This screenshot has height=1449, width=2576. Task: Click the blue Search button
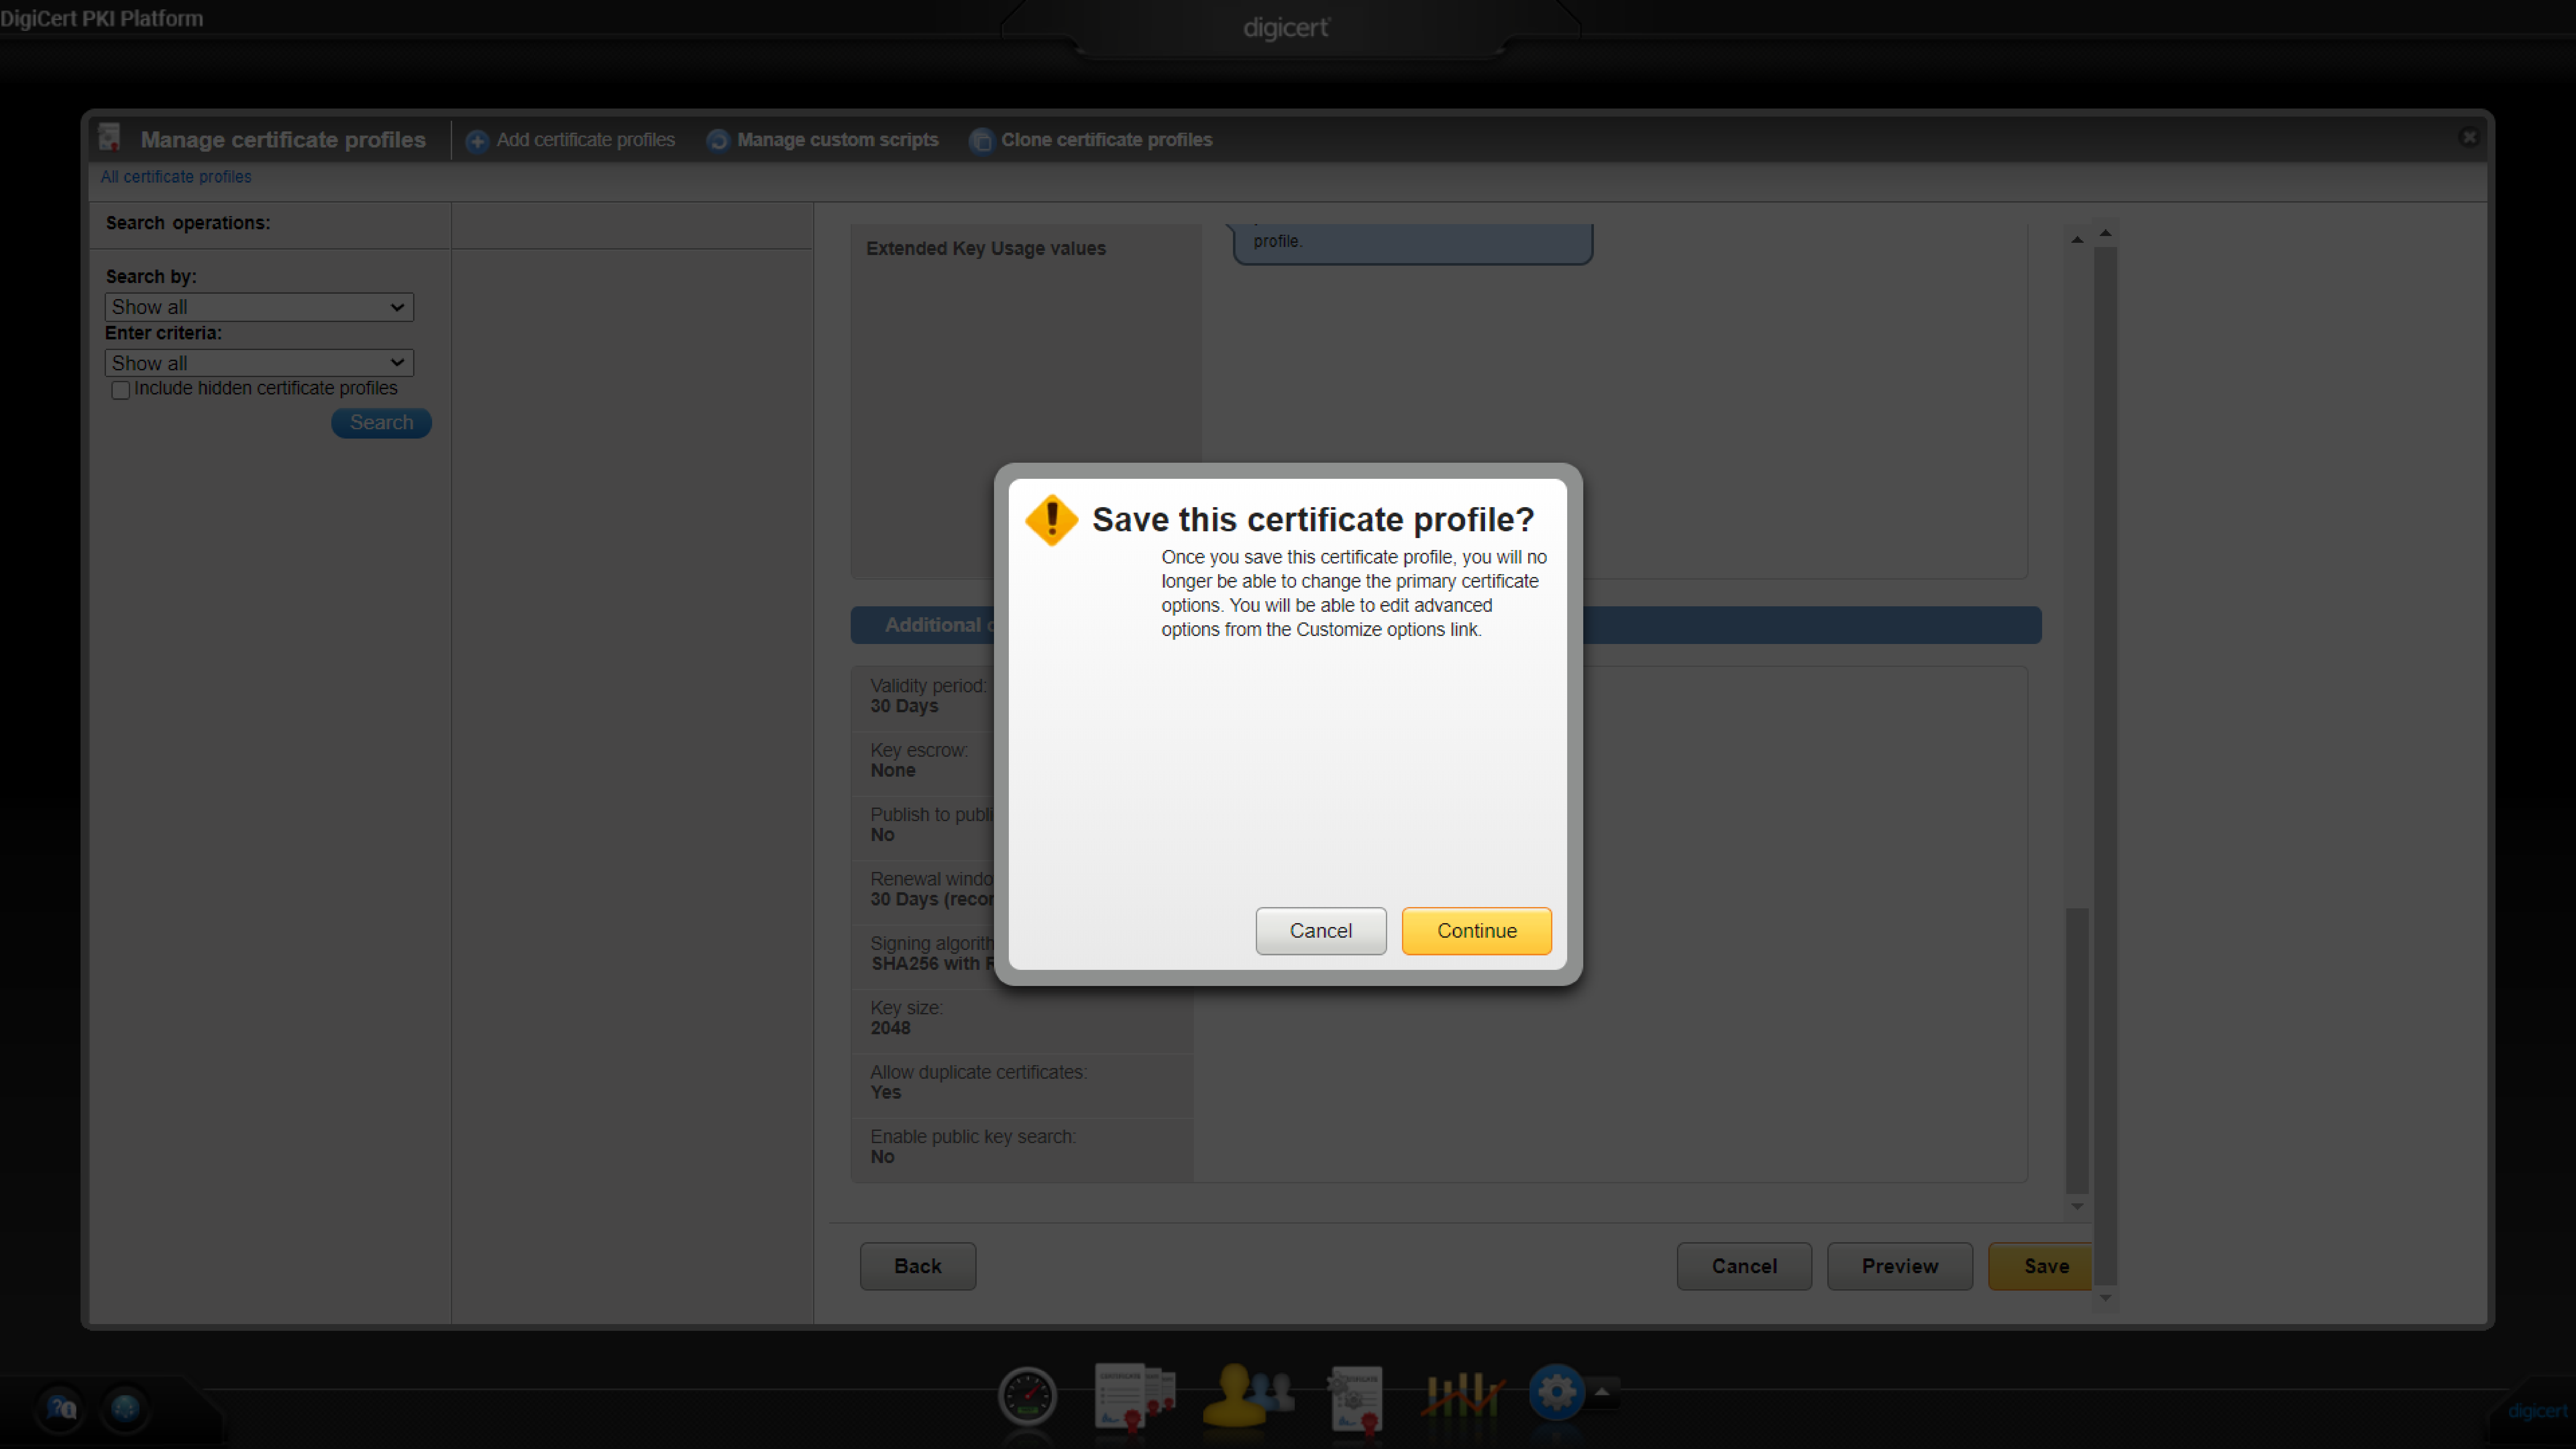(x=381, y=423)
